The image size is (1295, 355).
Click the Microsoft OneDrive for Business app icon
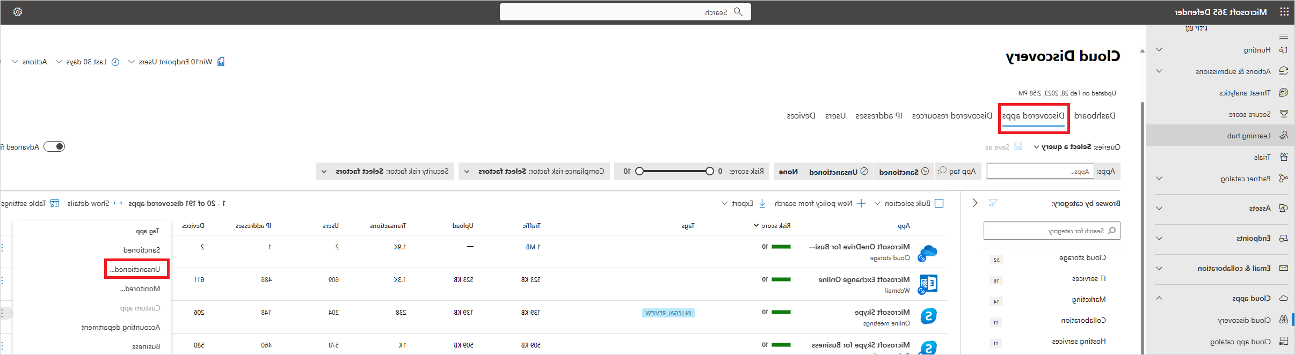(927, 253)
